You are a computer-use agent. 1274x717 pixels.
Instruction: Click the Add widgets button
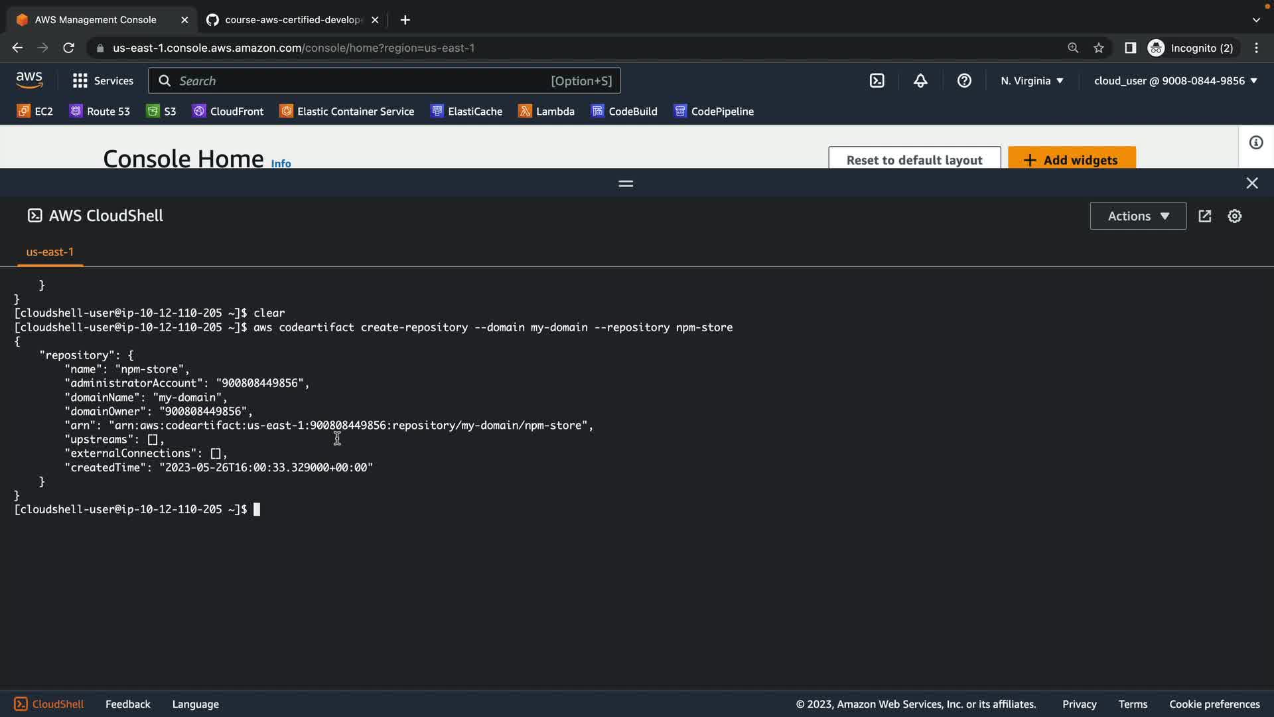1071,159
